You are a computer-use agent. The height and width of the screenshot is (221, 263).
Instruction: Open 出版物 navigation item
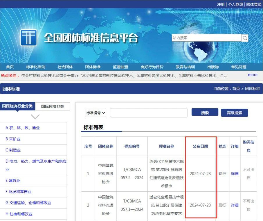pyautogui.click(x=213, y=67)
